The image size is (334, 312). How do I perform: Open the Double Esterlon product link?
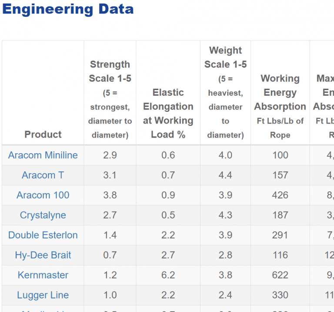pyautogui.click(x=43, y=235)
